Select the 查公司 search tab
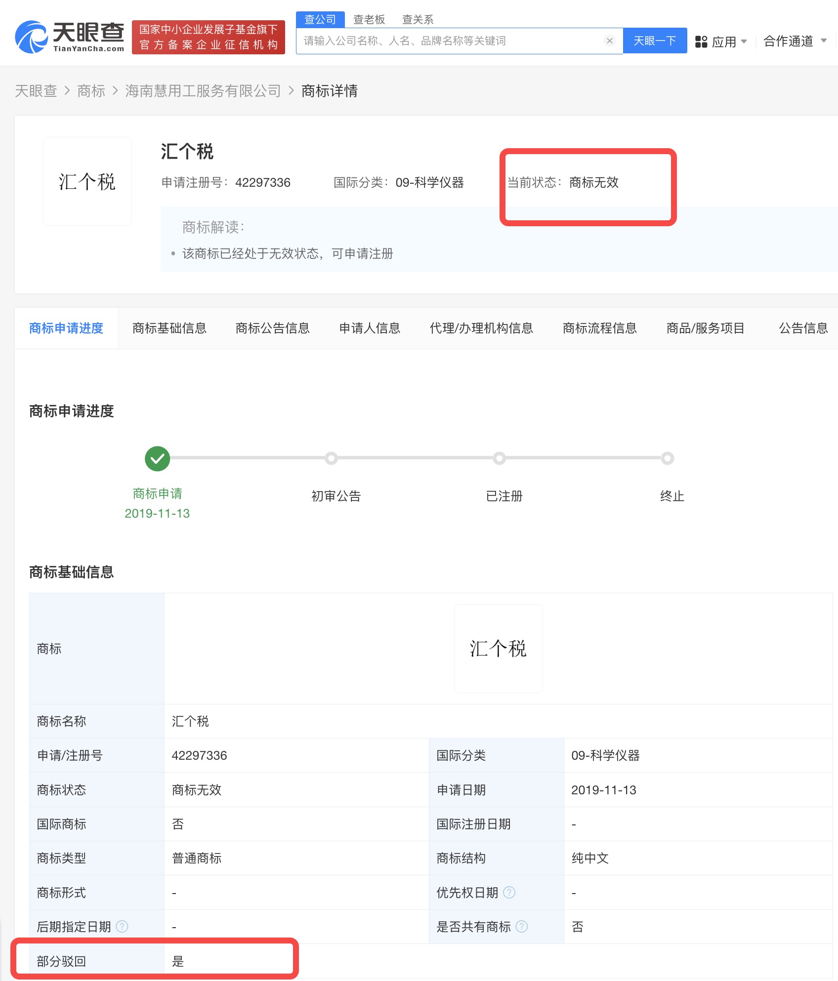 pos(320,19)
